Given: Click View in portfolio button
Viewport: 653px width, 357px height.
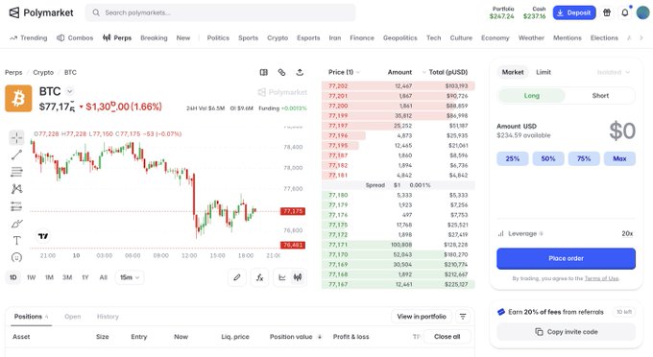Looking at the screenshot, I should click(x=422, y=317).
